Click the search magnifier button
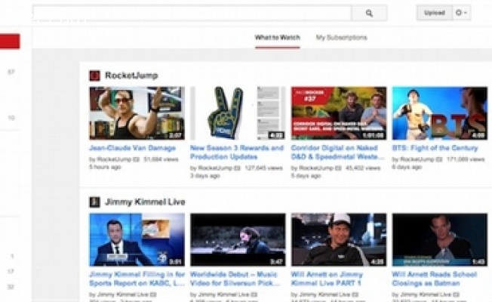This screenshot has height=302, width=492. click(x=369, y=13)
